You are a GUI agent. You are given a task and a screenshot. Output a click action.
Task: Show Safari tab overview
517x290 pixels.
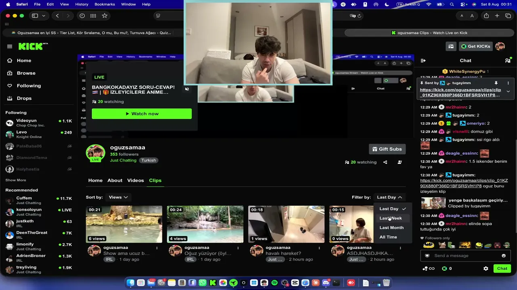[508, 16]
